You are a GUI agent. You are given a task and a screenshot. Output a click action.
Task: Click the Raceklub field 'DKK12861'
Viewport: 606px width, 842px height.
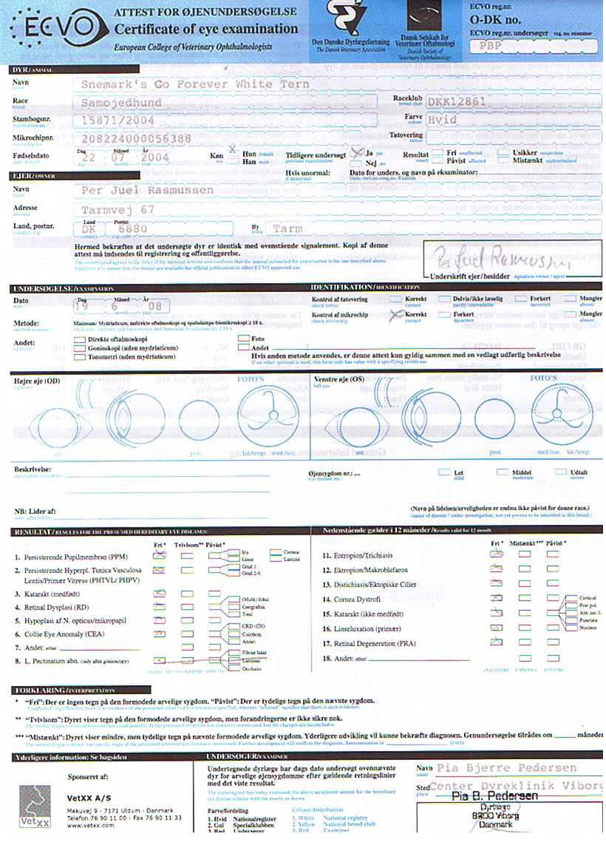pos(513,102)
